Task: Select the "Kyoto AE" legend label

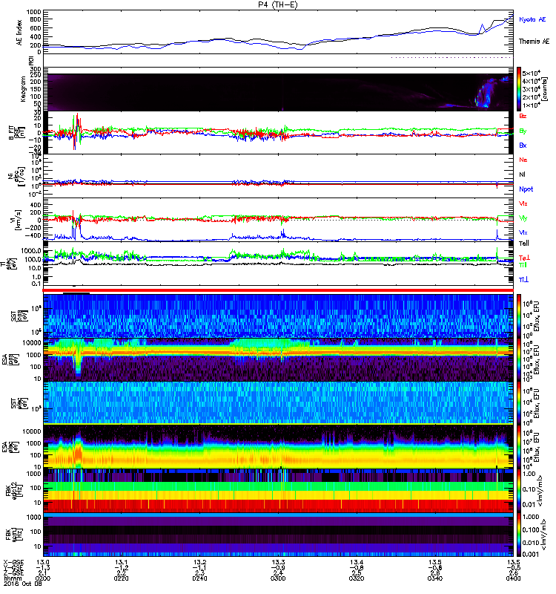Action: [x=532, y=19]
